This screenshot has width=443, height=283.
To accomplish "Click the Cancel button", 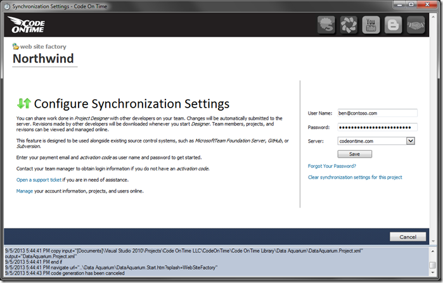I will (408, 237).
